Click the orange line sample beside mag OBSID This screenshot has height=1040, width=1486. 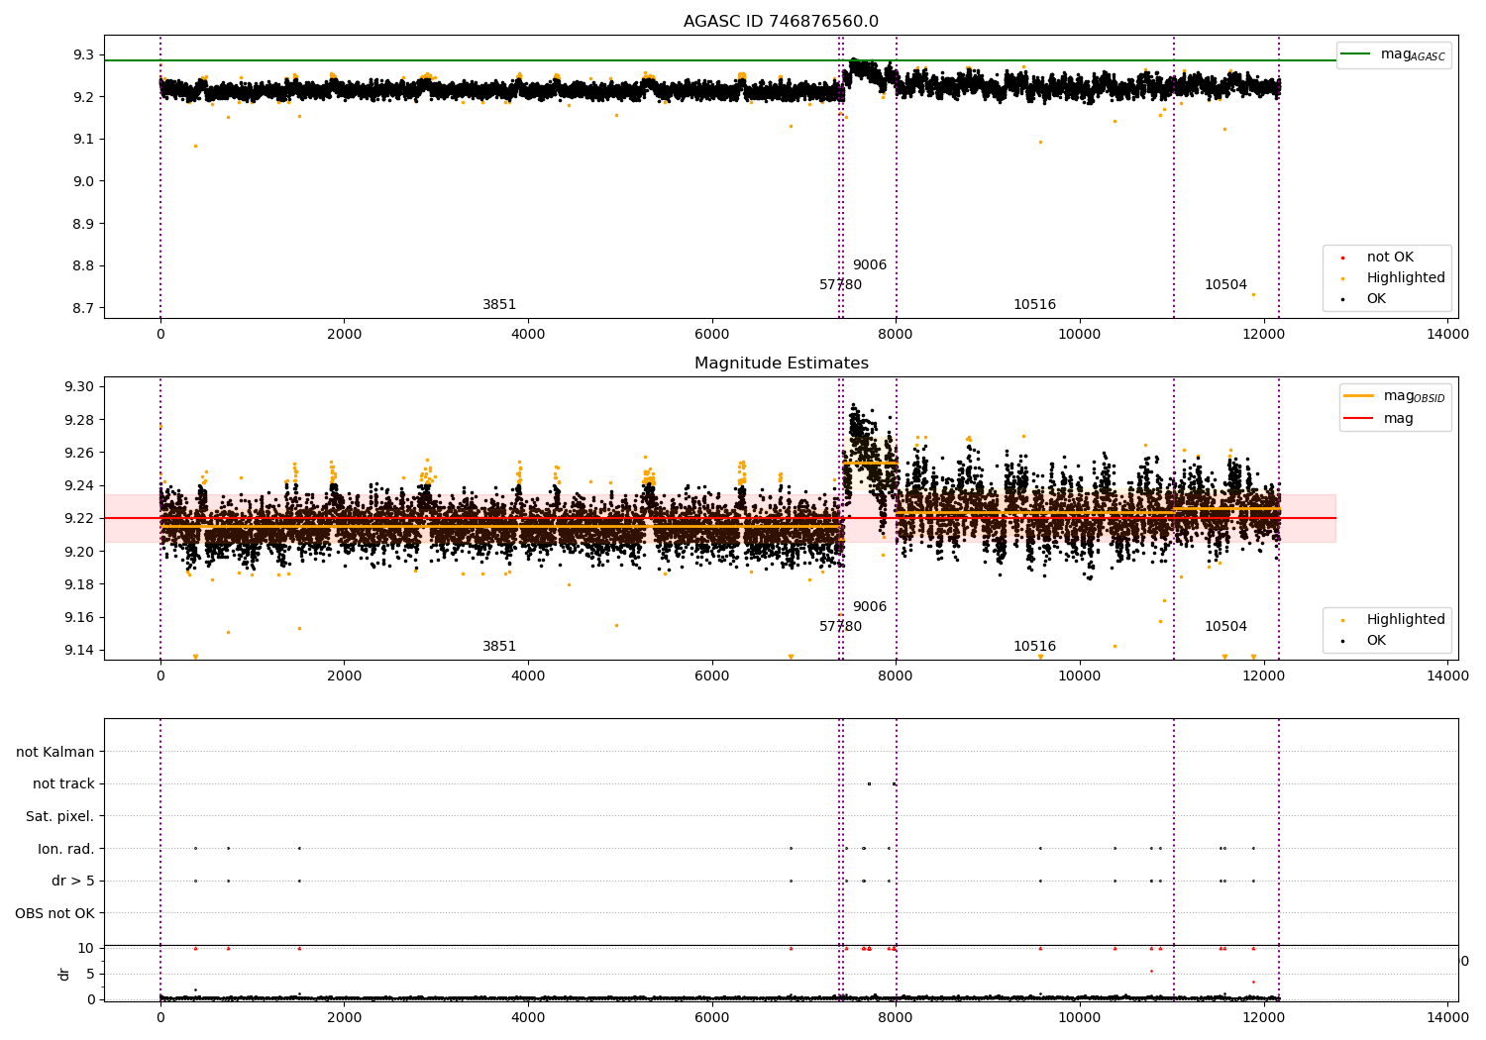point(1359,395)
